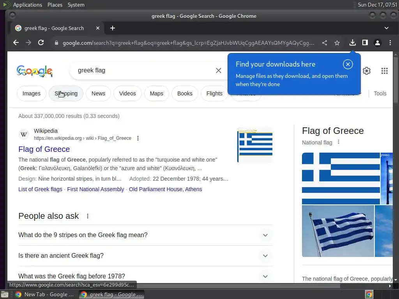Click the Chrome icon in bottom-right tray

pyautogui.click(x=369, y=294)
